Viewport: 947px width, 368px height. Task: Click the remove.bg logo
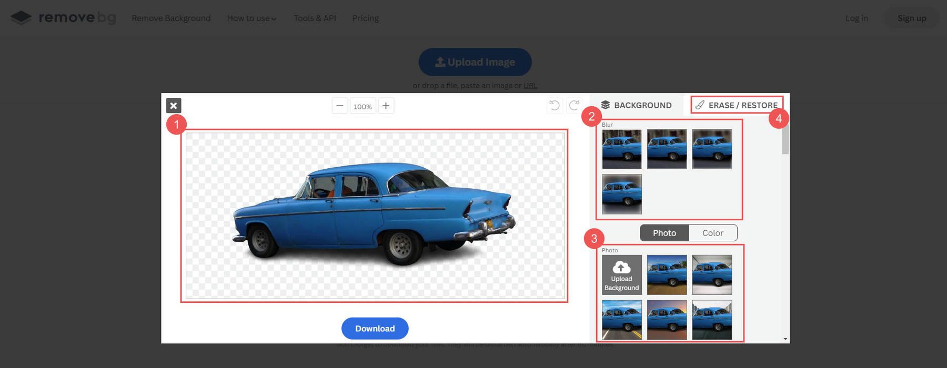[63, 18]
